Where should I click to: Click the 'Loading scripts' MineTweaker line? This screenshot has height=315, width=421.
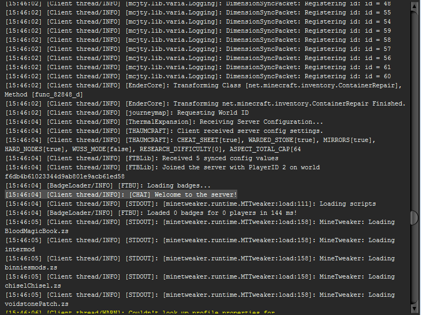tap(214, 204)
